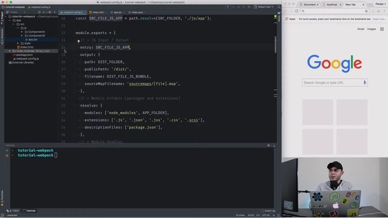This screenshot has width=388, height=218.
Task: Collapse the js folder in project tree
Action: point(18,28)
